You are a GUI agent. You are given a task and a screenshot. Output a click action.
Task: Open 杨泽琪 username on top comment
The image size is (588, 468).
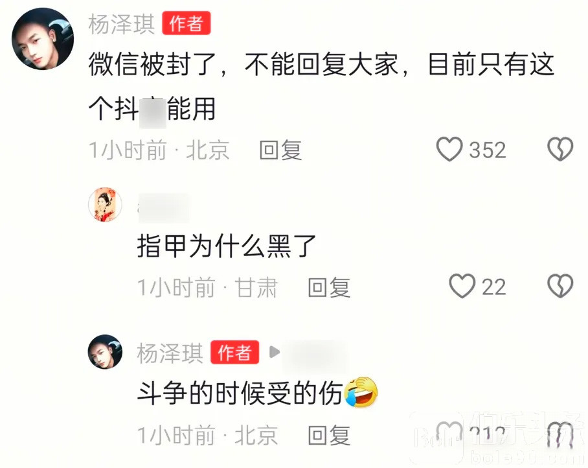tap(122, 24)
